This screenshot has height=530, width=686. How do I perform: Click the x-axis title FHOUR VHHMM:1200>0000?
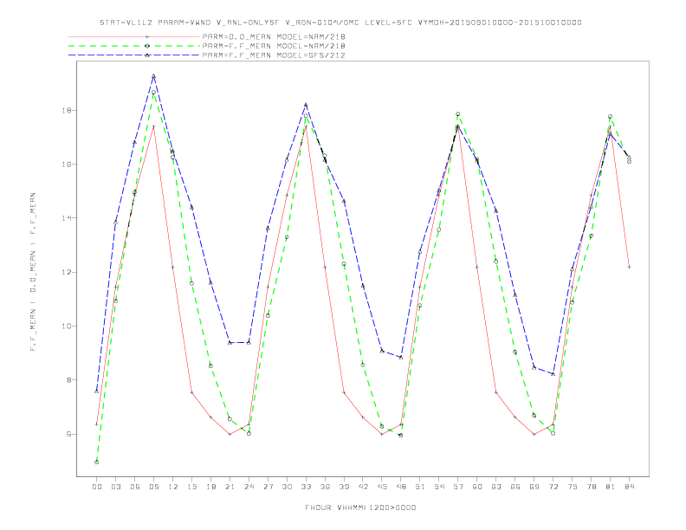[x=360, y=507]
